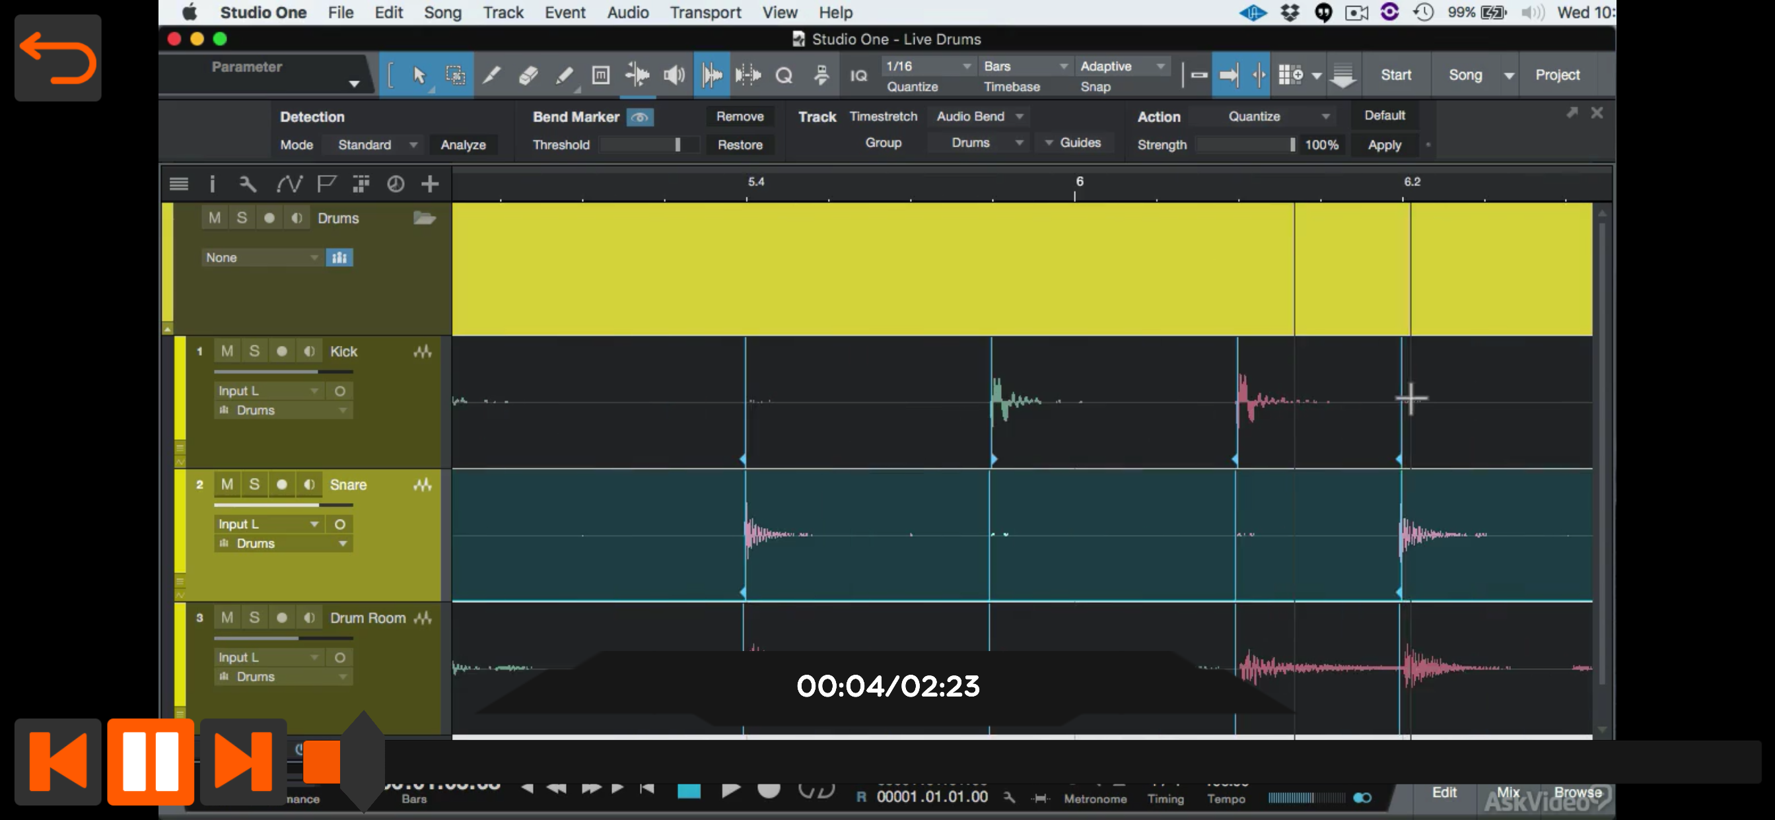Toggle the Snare input channel mode button
The width and height of the screenshot is (1775, 820).
(339, 524)
